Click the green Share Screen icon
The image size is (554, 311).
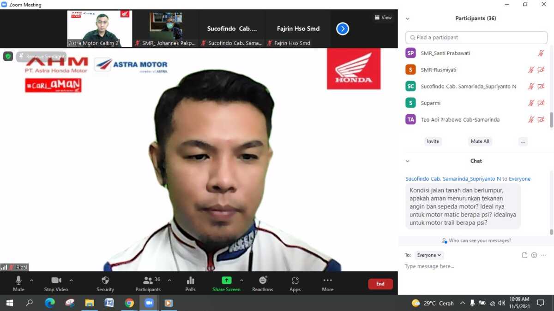coord(226,281)
